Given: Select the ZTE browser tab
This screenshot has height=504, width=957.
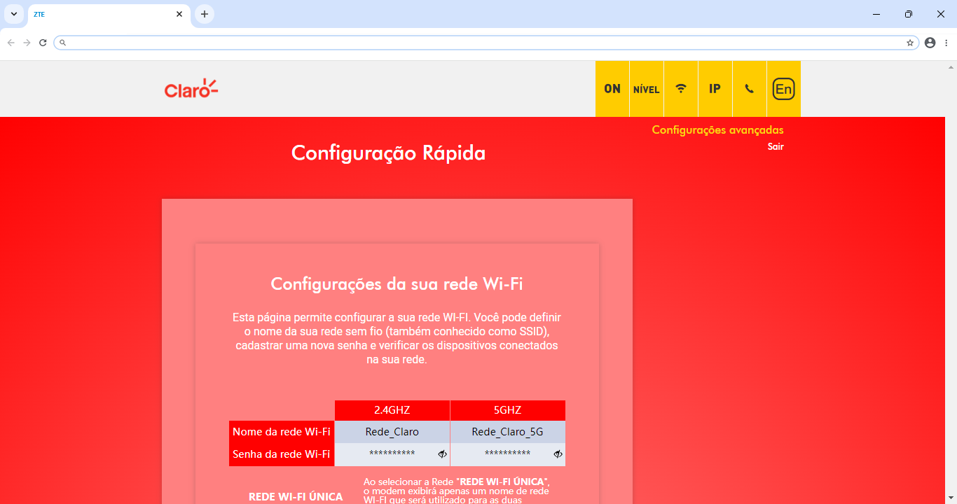Looking at the screenshot, I should (109, 14).
